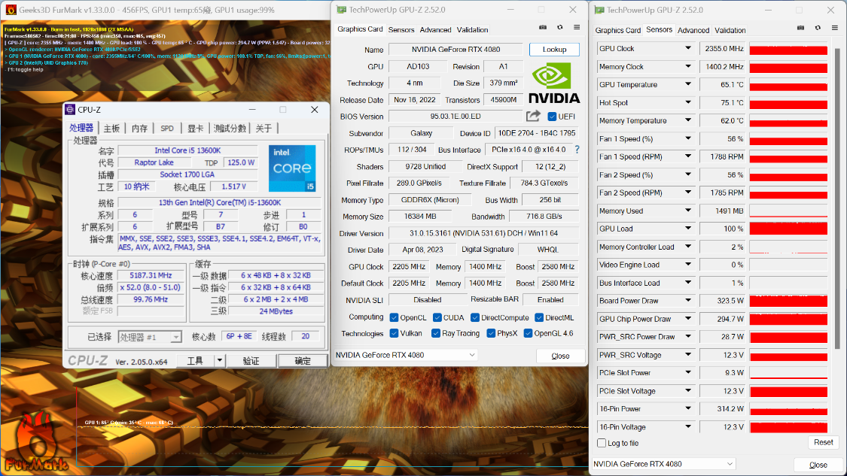Open the 16-Pin Power sensor dropdown

pos(688,408)
